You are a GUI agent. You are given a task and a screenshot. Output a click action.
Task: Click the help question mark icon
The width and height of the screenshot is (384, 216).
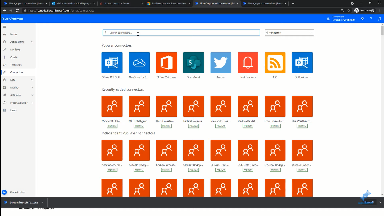(x=371, y=19)
